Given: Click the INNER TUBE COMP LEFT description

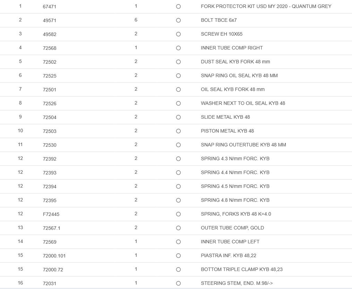Looking at the screenshot, I should click(230, 242).
